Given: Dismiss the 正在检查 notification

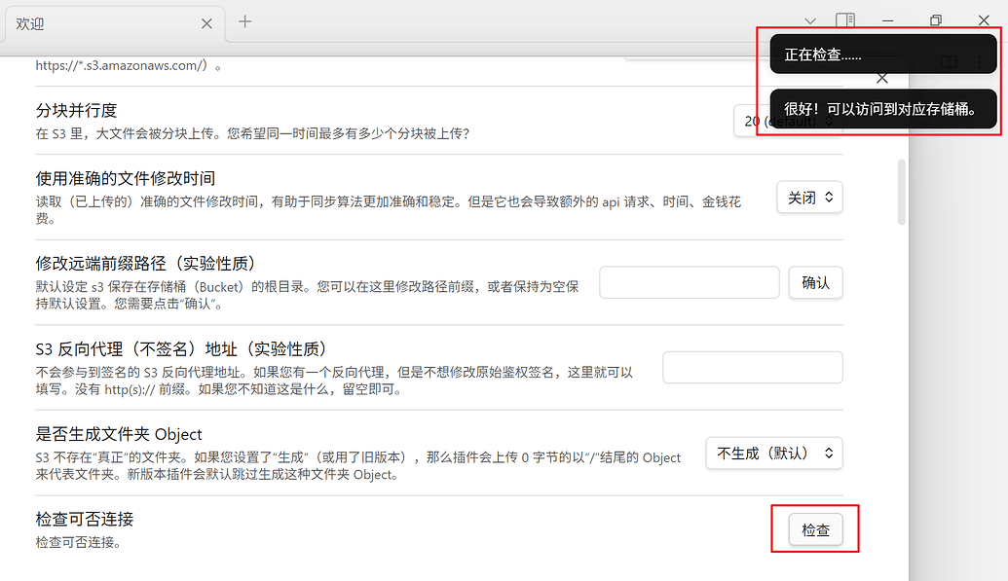Looking at the screenshot, I should 883,54.
